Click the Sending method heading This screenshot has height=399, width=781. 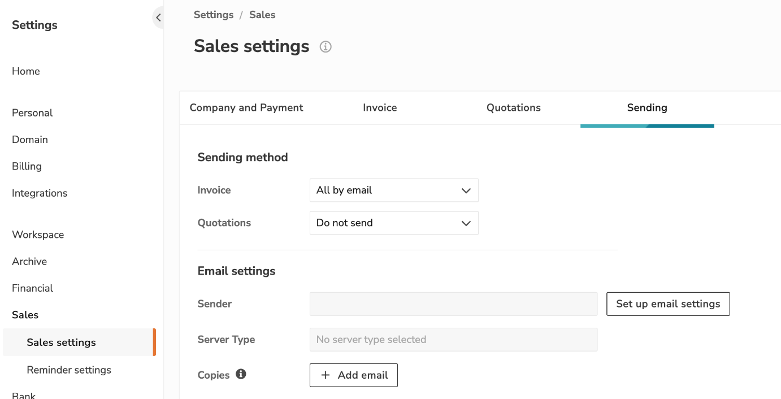tap(242, 158)
